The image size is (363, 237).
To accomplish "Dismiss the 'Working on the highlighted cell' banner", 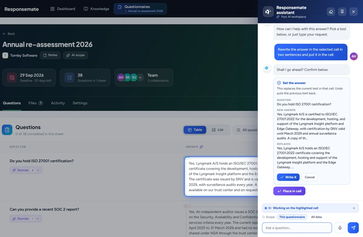I will 354,208.
